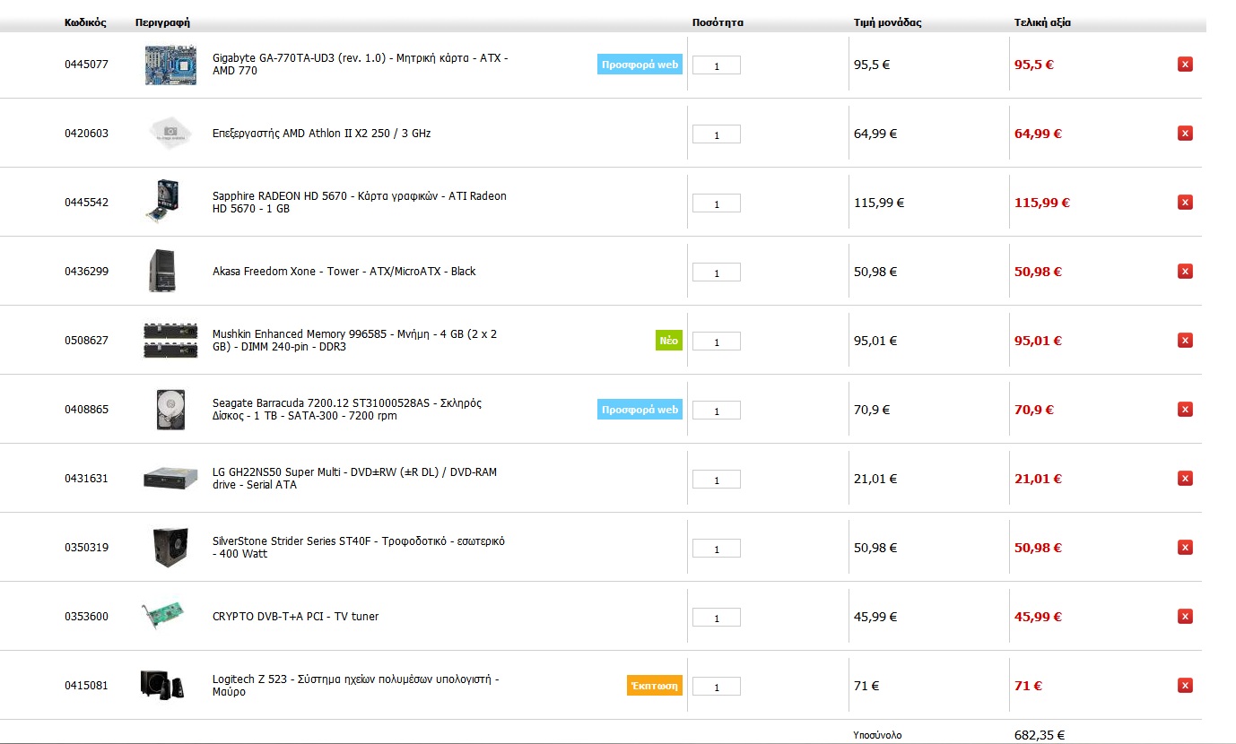Click the Προσφορά web badge on Gigabyte row

[640, 64]
